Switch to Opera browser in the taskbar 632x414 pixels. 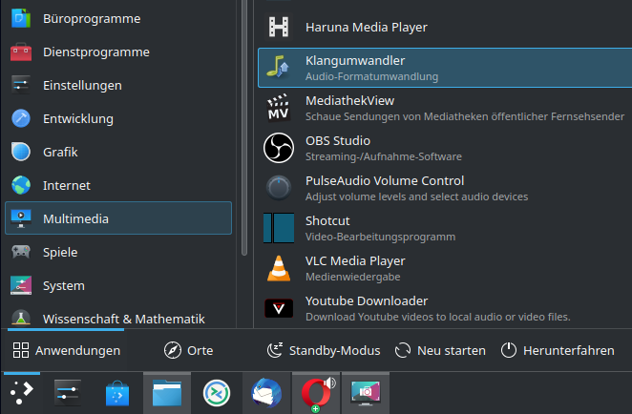[317, 394]
